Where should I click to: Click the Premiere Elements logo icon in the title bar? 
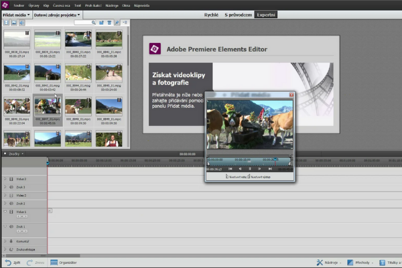point(5,5)
